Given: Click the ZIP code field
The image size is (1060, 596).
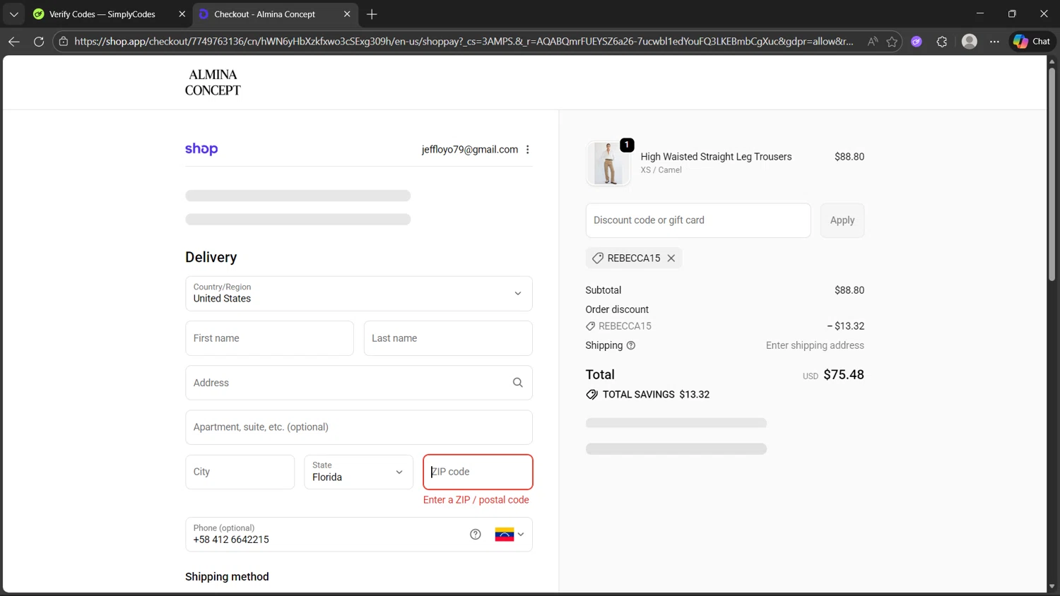Looking at the screenshot, I should point(478,472).
